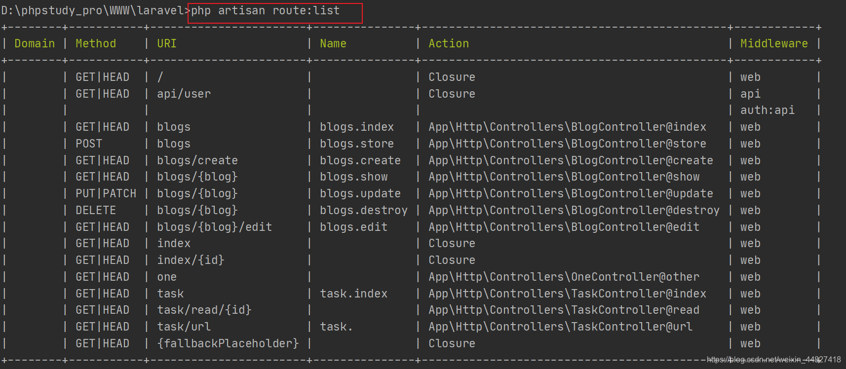Select the 'blogs.update' route name
The height and width of the screenshot is (369, 846).
[360, 193]
